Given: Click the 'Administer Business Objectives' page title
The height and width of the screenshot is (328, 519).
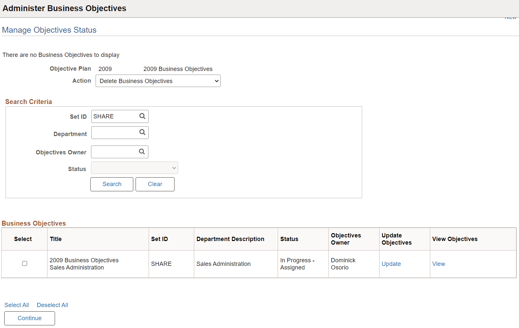Looking at the screenshot, I should 65,8.
